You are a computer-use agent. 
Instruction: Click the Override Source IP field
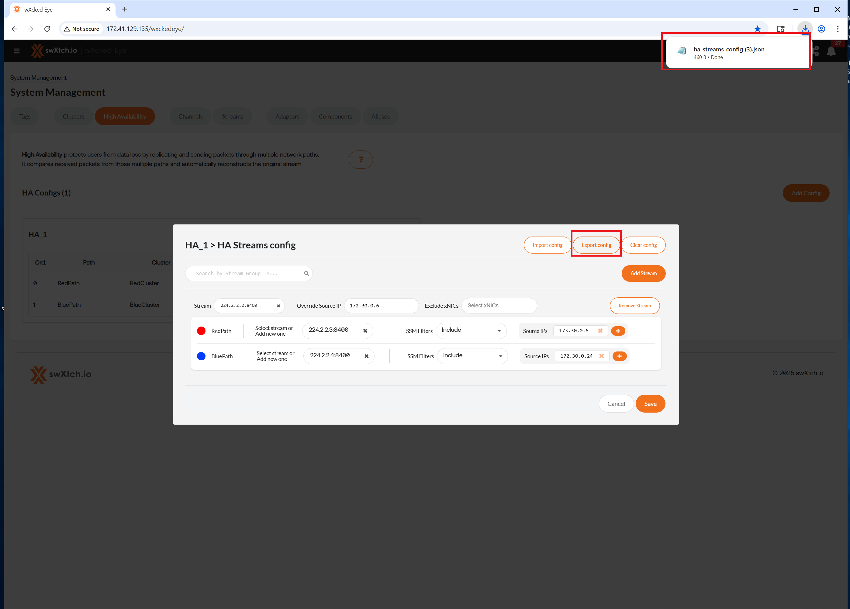(x=381, y=306)
